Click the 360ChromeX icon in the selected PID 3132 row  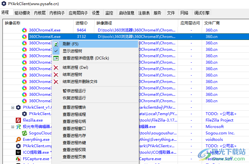tap(24, 37)
